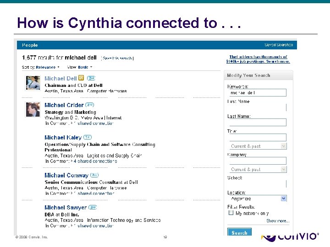
Task: Expand Michael Crider's shared connection
Action: [93, 123]
